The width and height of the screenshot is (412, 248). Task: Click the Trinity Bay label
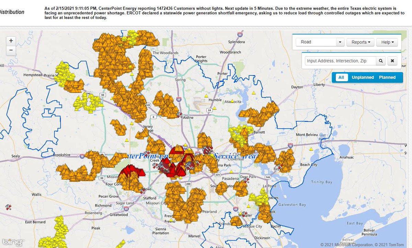[x=322, y=182]
